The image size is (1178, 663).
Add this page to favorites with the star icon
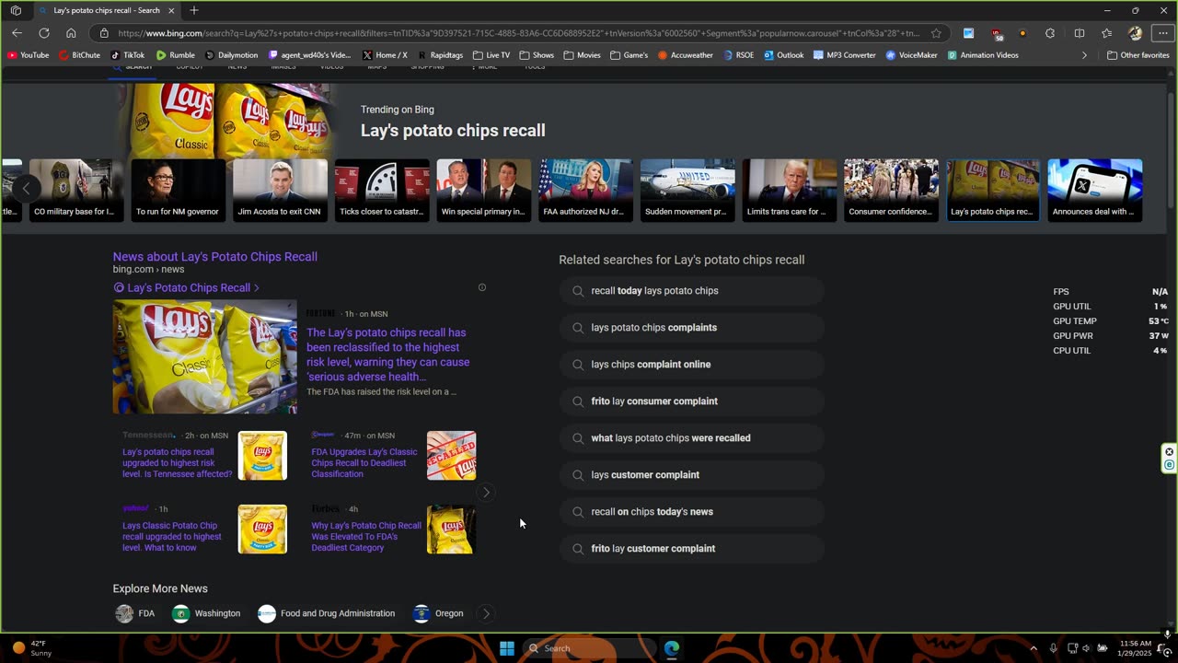[936, 33]
